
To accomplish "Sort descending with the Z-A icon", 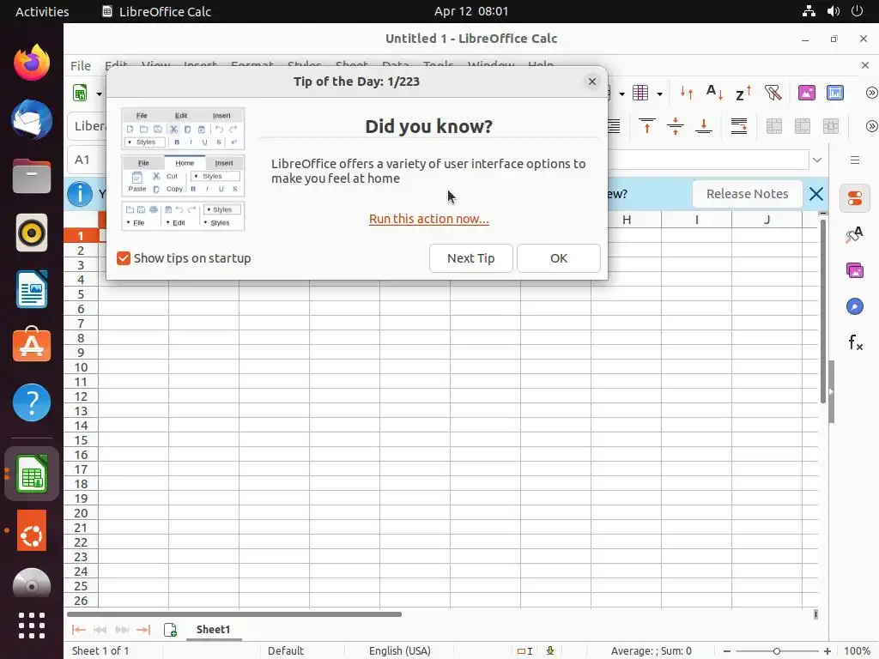I will click(x=743, y=93).
